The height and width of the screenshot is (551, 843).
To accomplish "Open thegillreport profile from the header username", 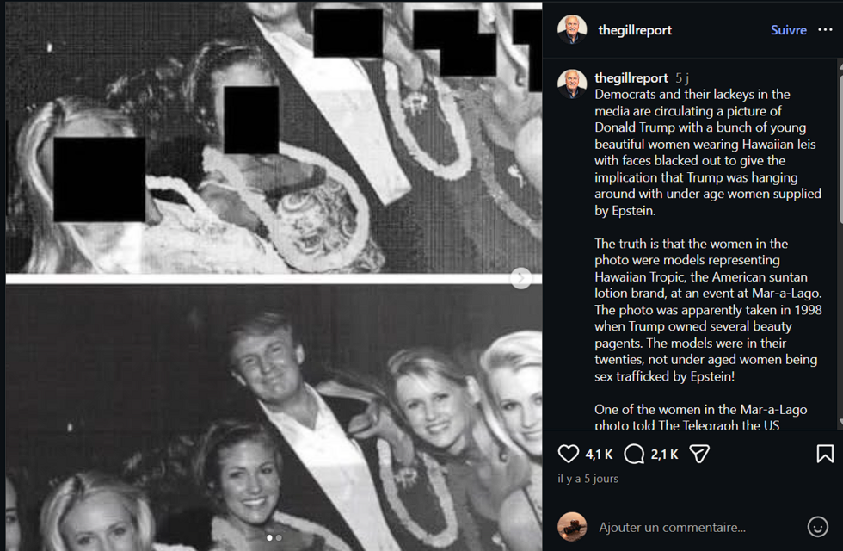I will [636, 29].
